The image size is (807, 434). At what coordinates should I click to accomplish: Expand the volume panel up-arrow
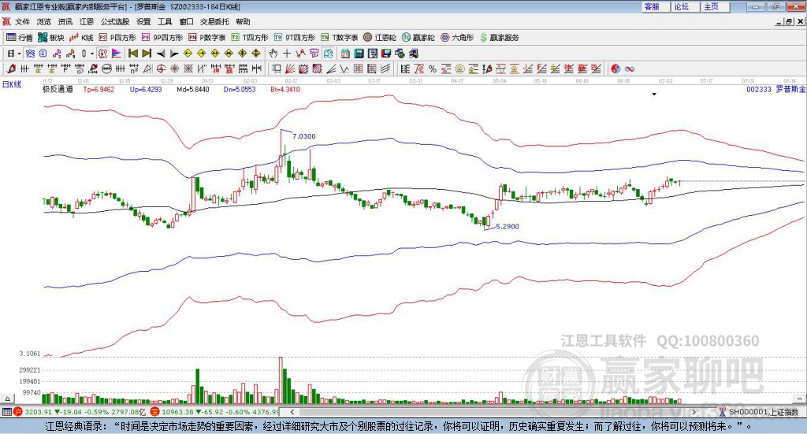coord(7,399)
